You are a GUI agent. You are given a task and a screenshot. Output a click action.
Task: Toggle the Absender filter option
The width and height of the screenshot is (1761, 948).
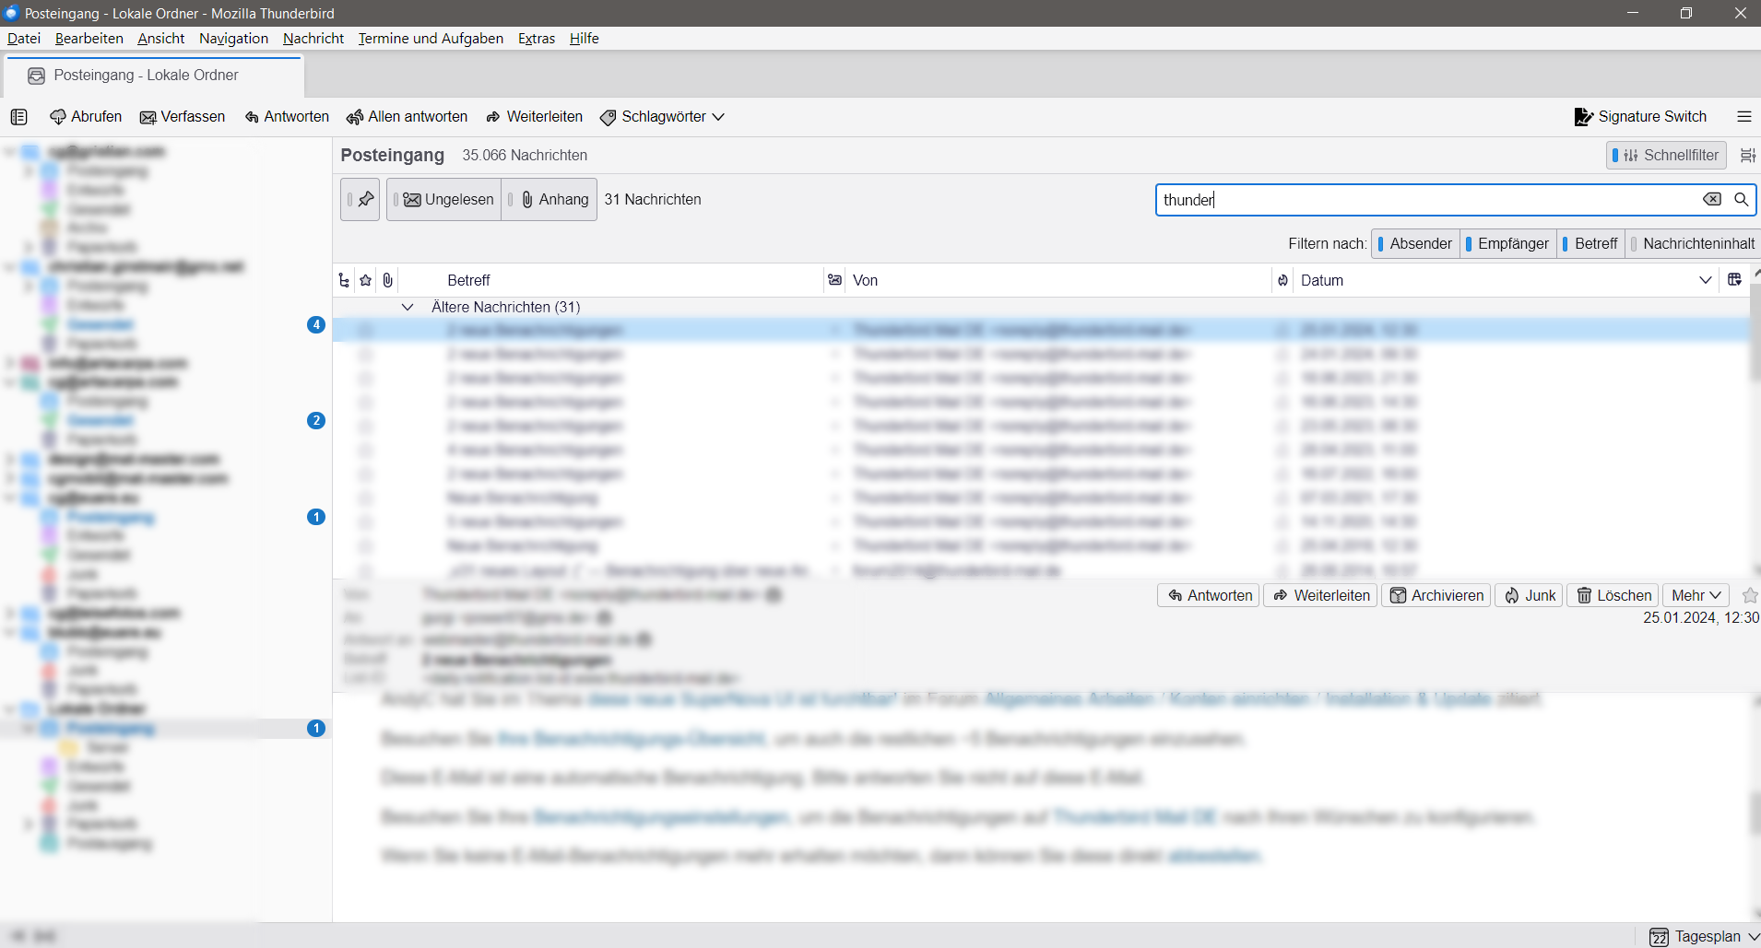(1415, 244)
